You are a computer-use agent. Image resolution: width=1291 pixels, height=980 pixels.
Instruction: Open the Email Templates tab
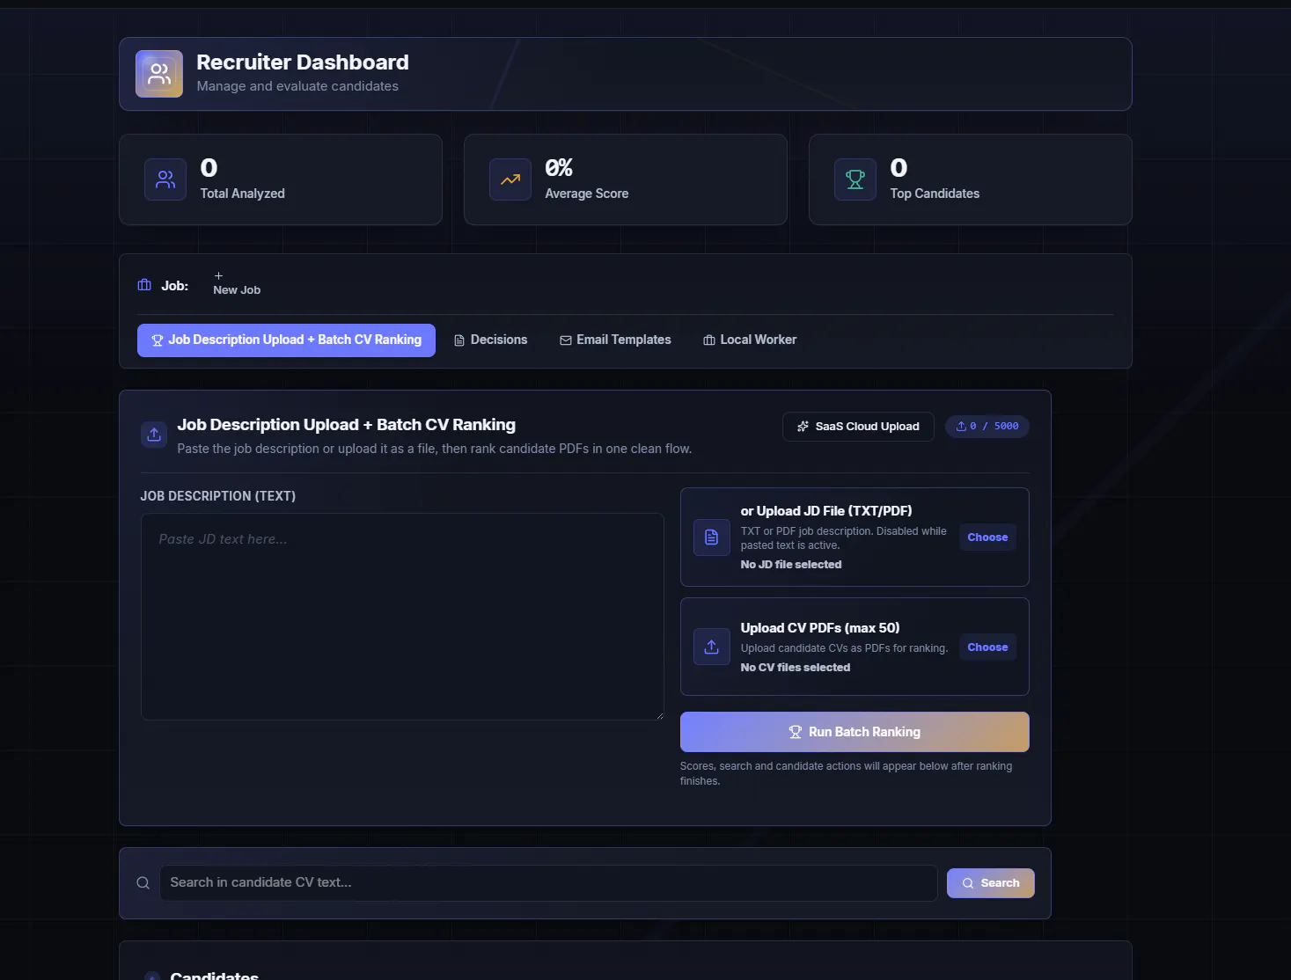tap(615, 340)
